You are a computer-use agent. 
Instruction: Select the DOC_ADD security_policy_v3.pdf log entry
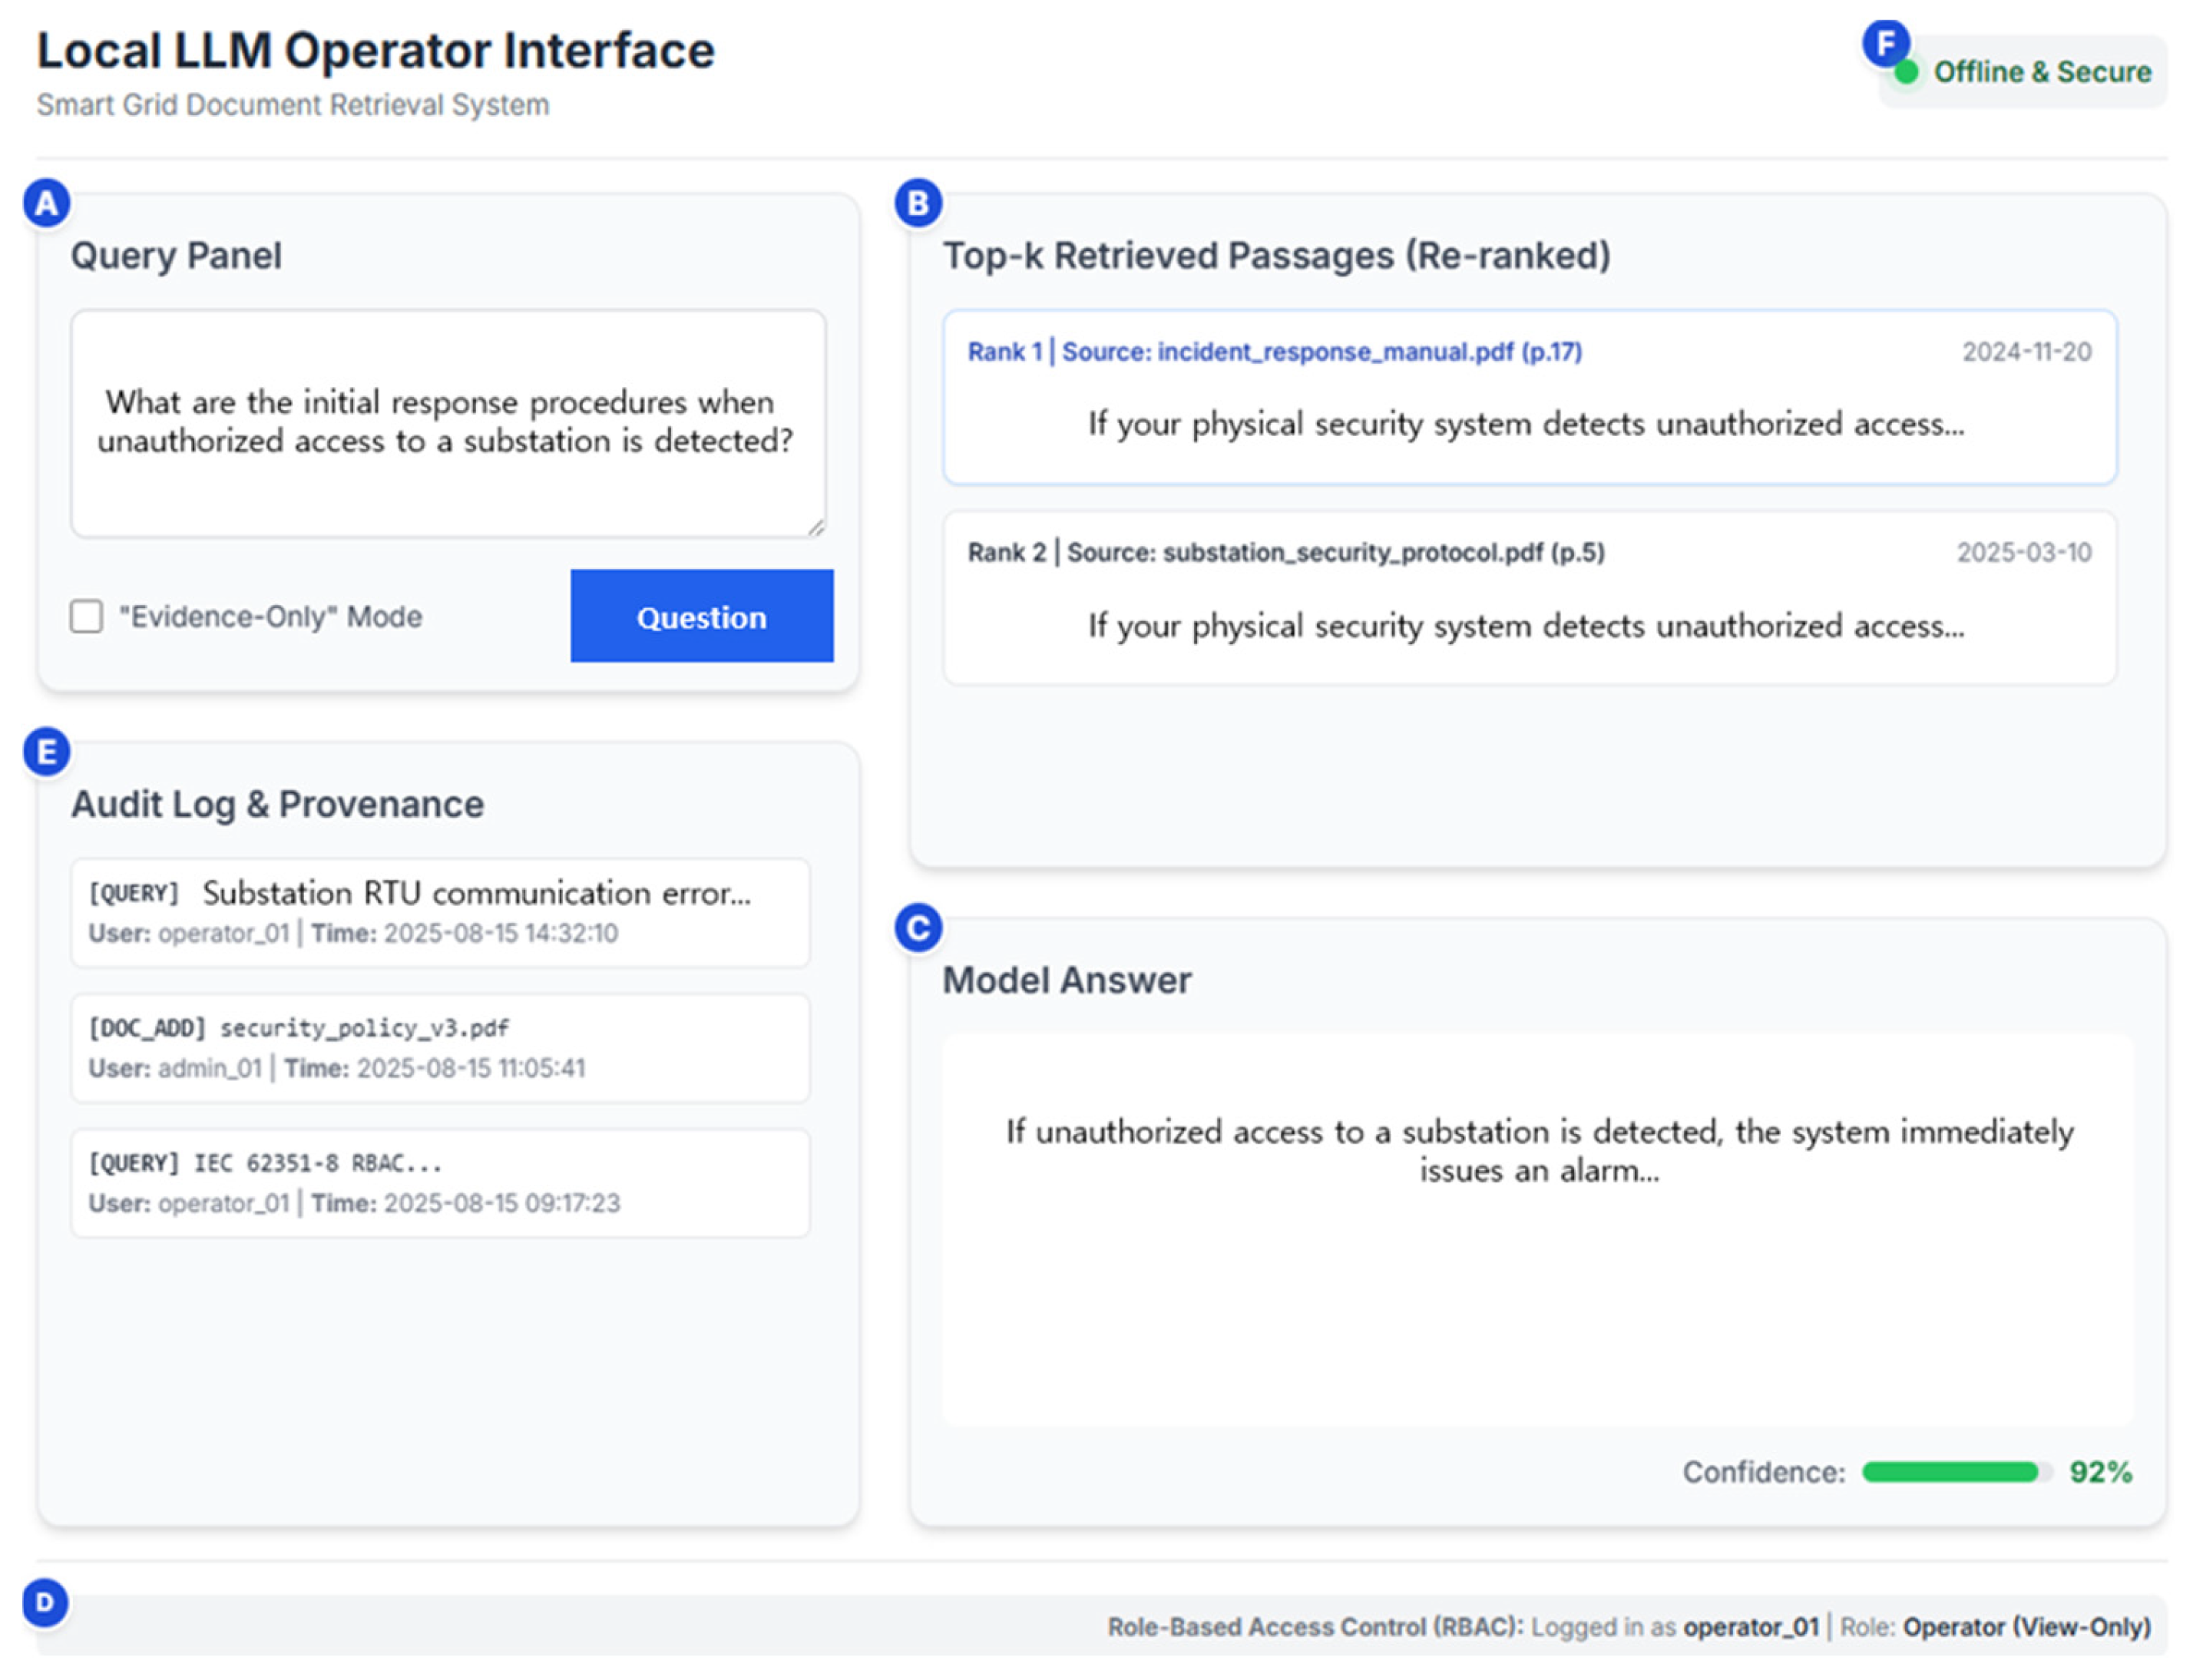point(439,1047)
